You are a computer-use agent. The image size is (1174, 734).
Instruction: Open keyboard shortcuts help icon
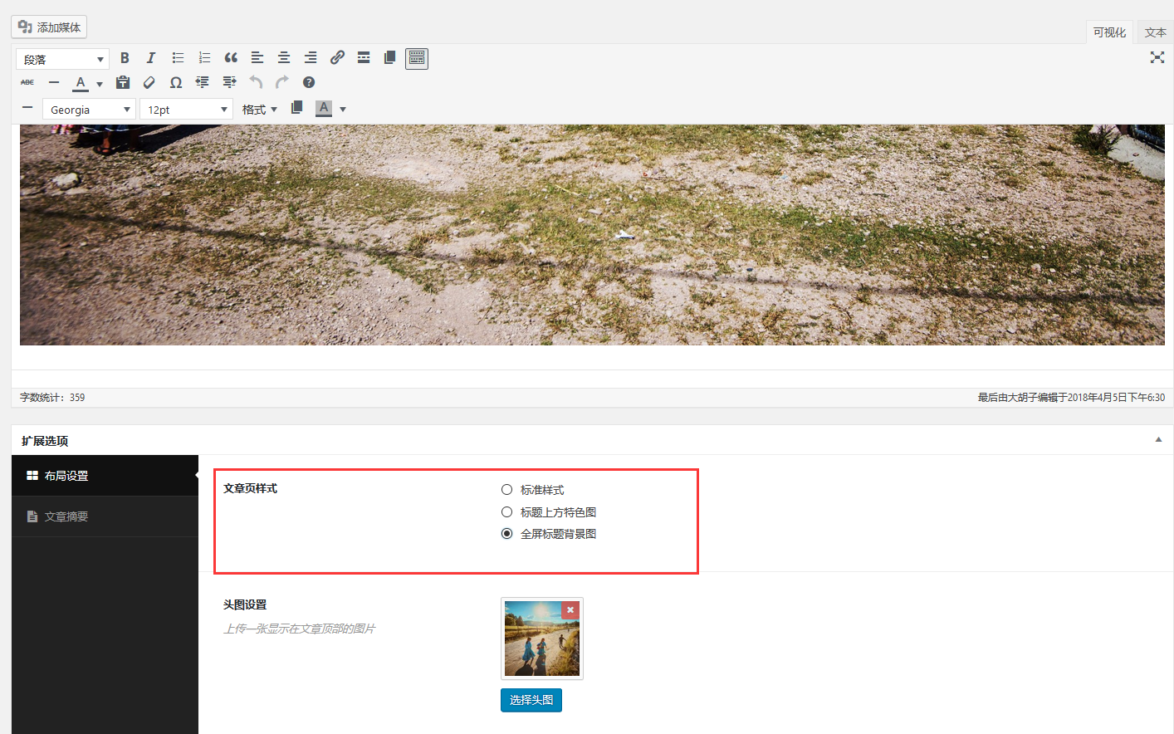click(x=309, y=82)
